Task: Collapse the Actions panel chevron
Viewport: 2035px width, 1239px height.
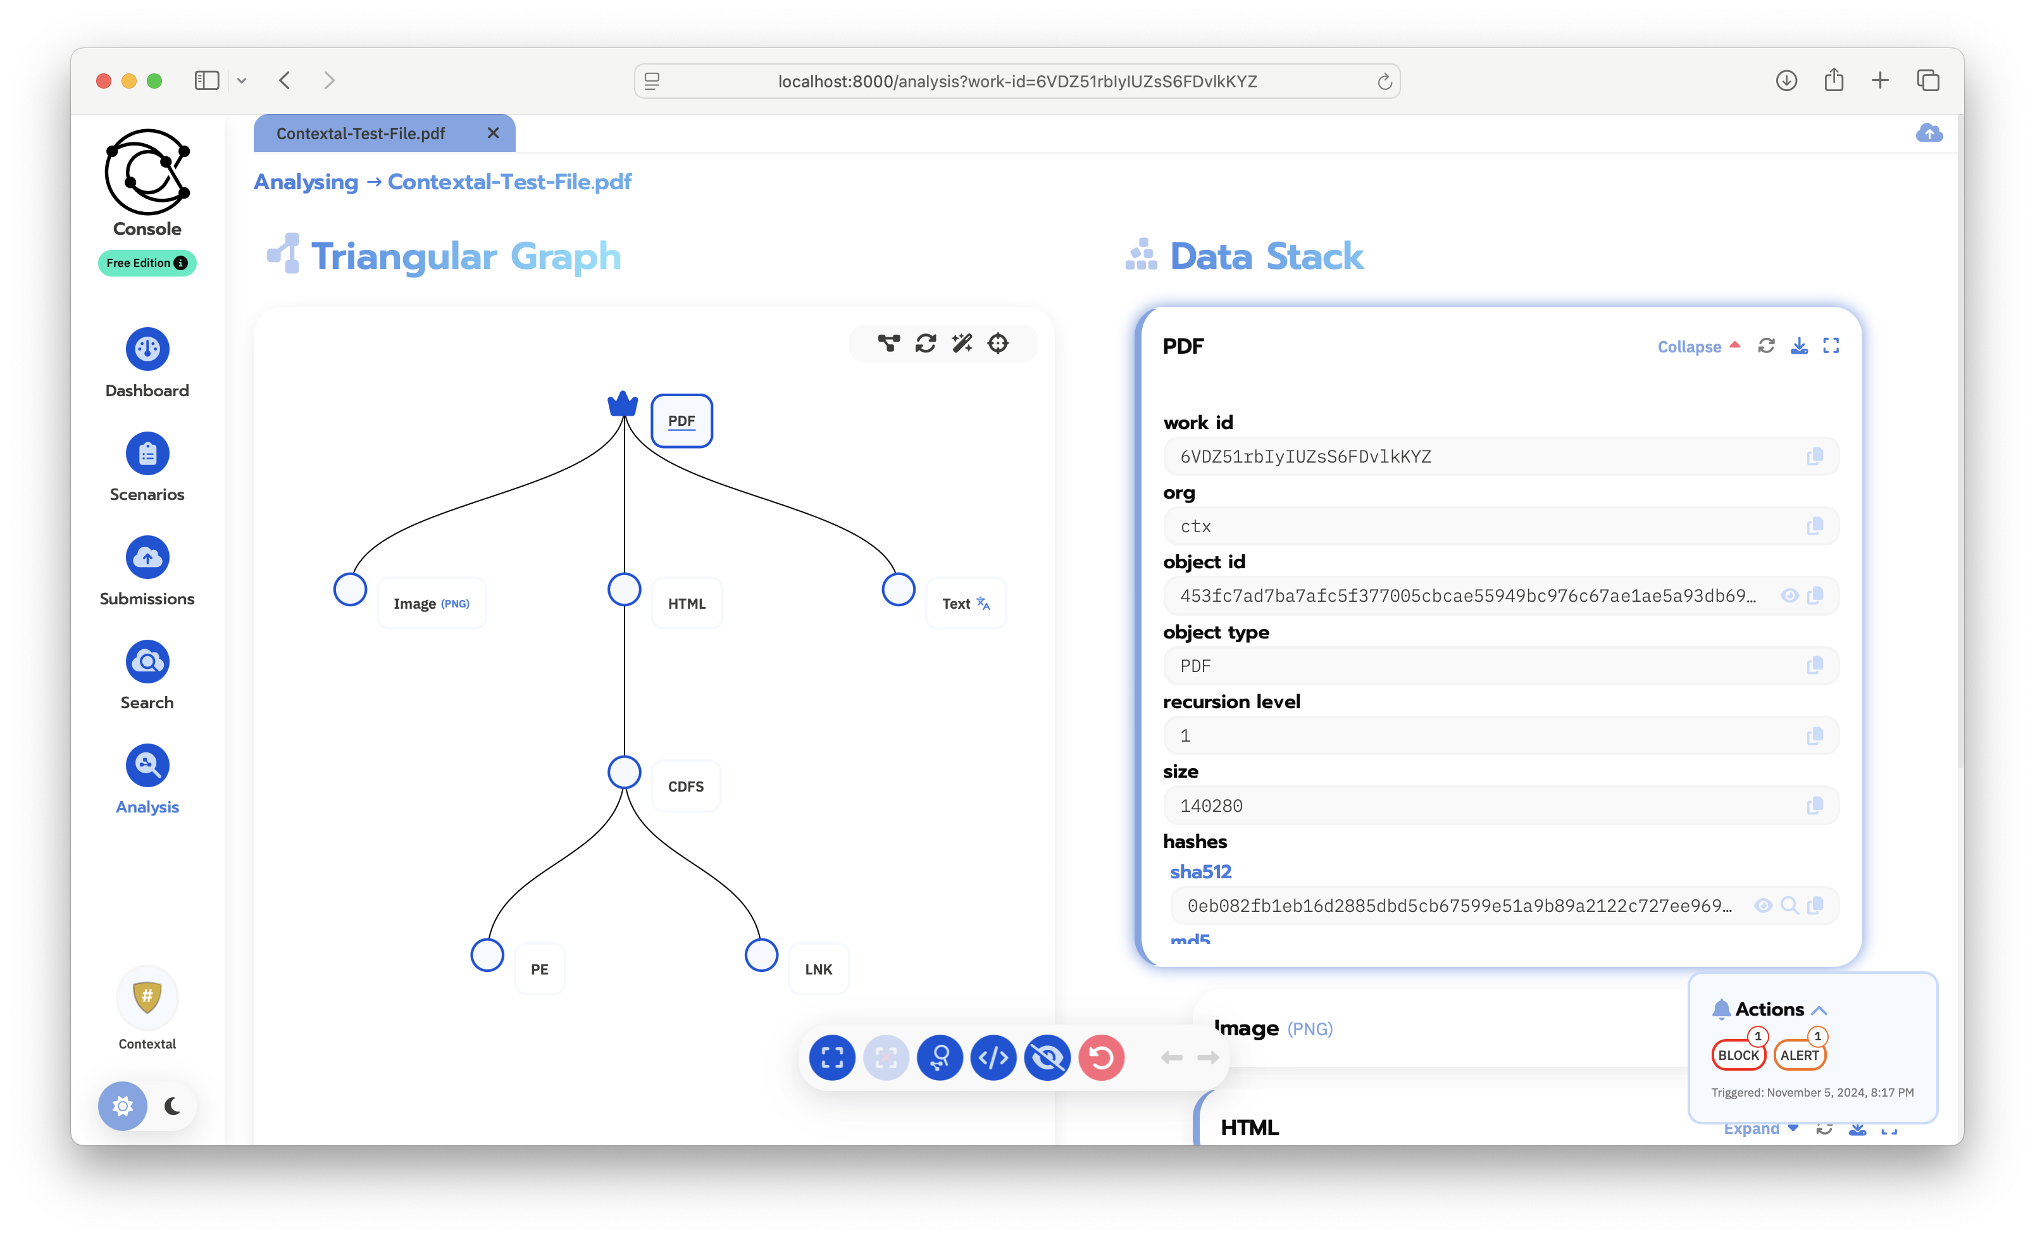Action: (x=1819, y=1010)
